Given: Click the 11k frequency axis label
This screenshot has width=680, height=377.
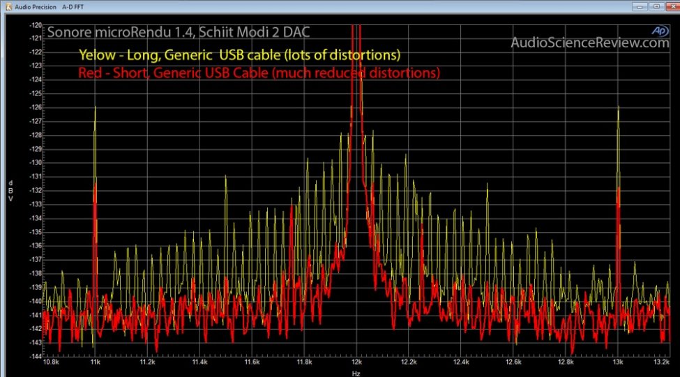Looking at the screenshot, I should (96, 362).
